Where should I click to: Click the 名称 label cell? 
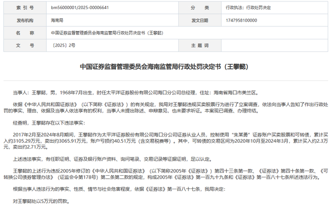(25, 33)
